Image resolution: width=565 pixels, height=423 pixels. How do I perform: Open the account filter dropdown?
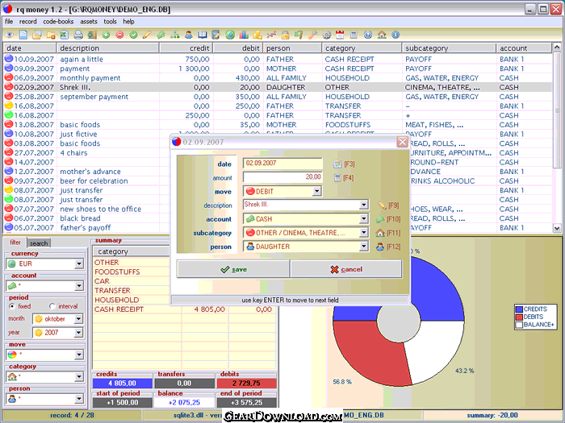click(x=79, y=286)
